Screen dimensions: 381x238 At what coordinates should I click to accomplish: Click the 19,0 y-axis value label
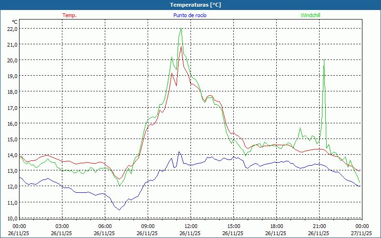(x=12, y=76)
